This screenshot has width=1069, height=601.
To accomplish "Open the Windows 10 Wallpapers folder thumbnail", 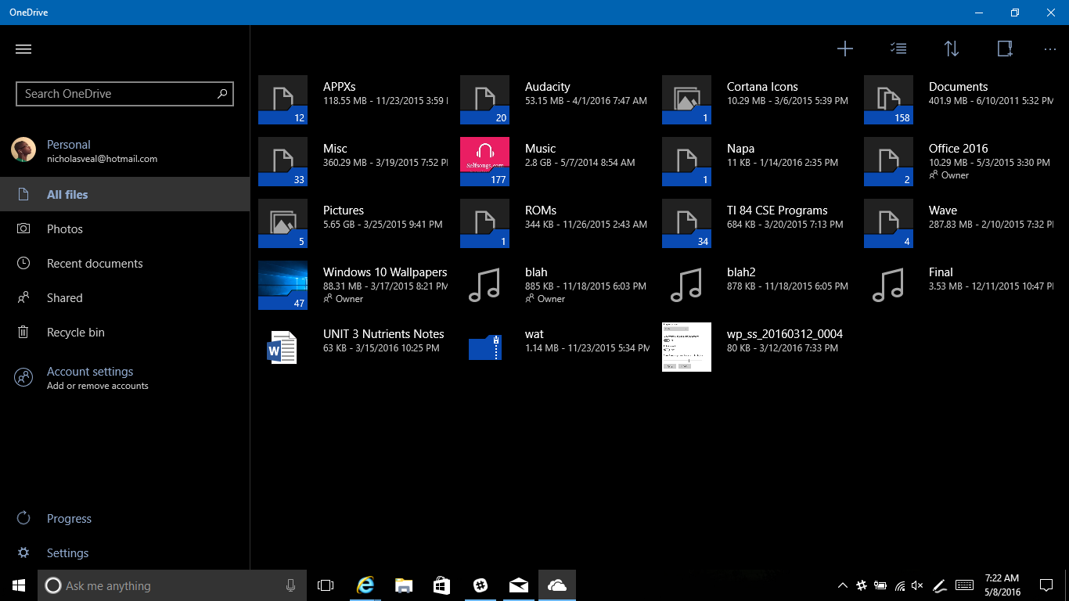I will point(283,285).
